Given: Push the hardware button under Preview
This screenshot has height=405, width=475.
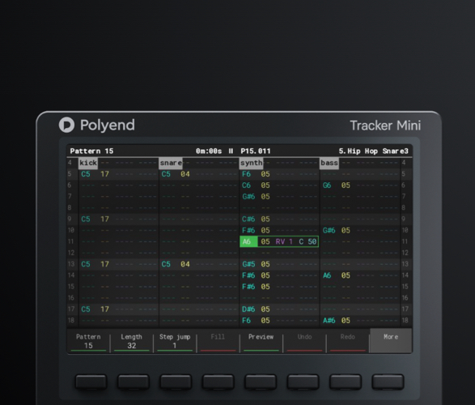Looking at the screenshot, I should click(x=261, y=382).
